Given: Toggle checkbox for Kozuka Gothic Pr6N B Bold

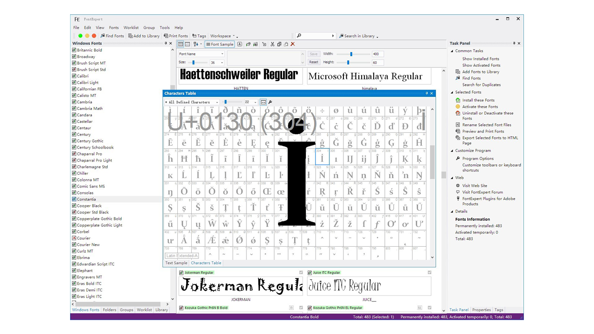Looking at the screenshot, I should [x=301, y=308].
